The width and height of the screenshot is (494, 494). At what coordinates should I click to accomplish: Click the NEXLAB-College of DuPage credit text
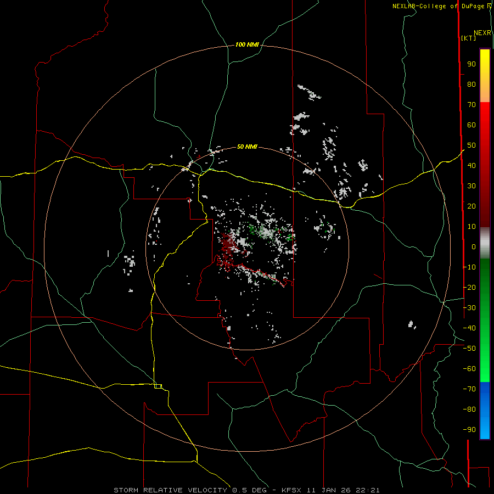tap(438, 6)
